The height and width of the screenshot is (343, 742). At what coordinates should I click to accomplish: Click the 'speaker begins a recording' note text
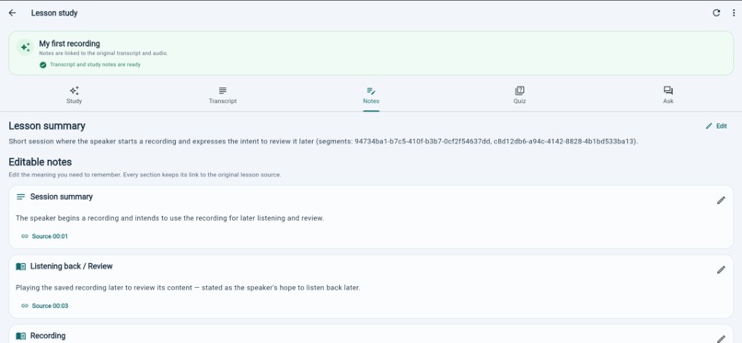pyautogui.click(x=170, y=218)
